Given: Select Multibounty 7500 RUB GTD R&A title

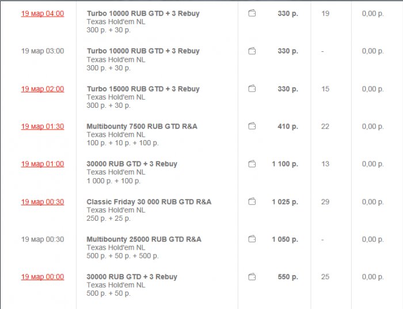Looking at the screenshot, I should point(142,126).
